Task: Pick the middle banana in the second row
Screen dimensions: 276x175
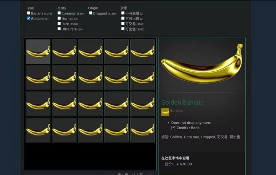Action: (x=90, y=78)
